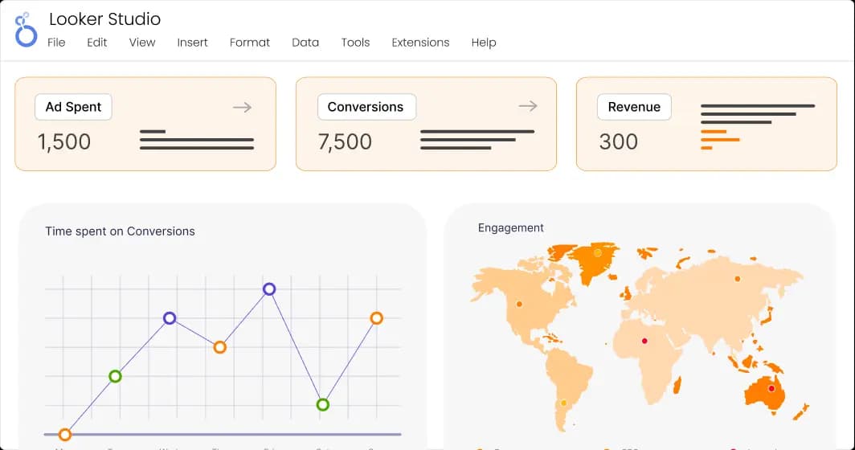Open the Help menu
Viewport: 855px width, 450px height.
point(484,43)
